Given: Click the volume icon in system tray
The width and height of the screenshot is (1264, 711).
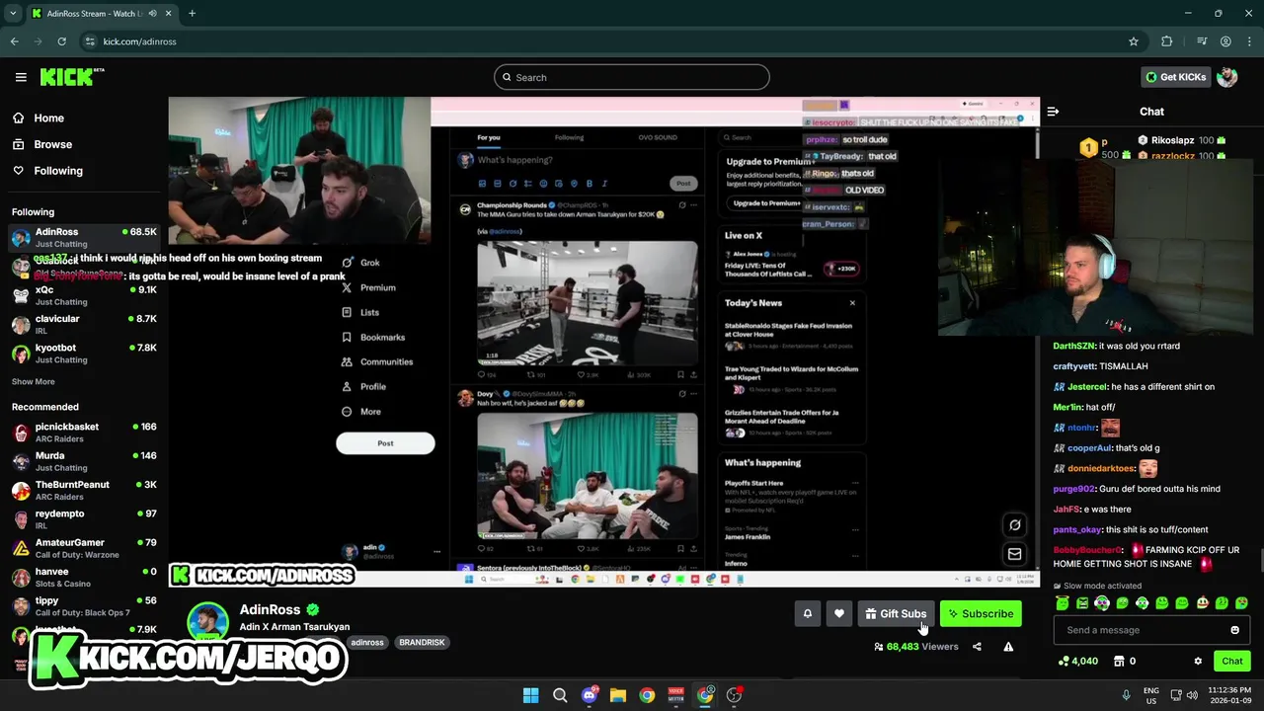Looking at the screenshot, I should 1194,695.
